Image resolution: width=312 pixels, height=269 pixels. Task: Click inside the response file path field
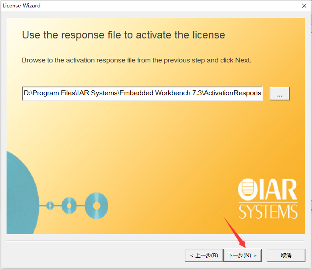click(142, 93)
